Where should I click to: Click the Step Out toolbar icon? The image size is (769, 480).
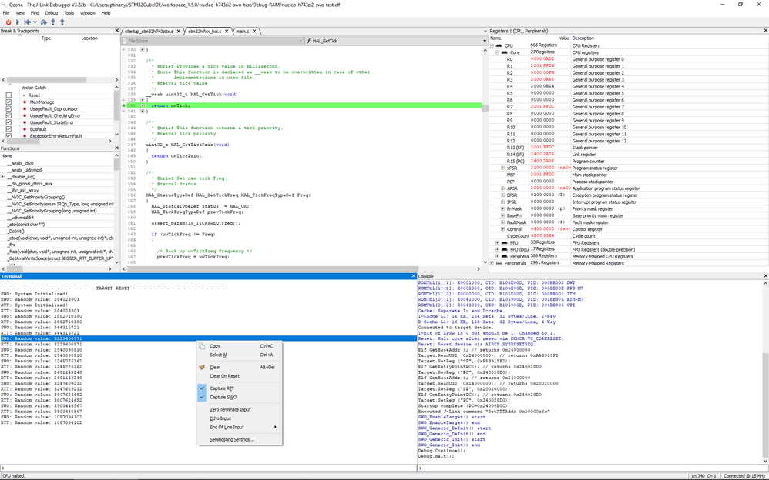pos(62,22)
